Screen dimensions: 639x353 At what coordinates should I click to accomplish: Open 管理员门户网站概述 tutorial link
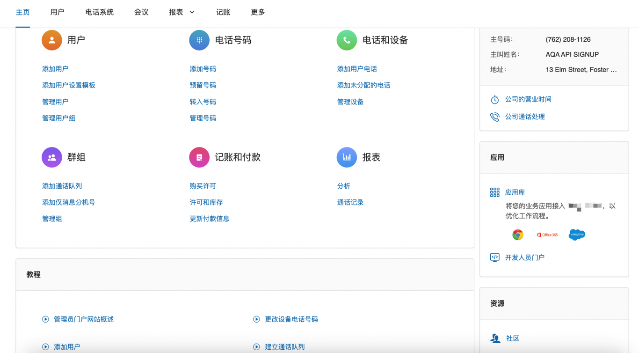click(x=84, y=319)
